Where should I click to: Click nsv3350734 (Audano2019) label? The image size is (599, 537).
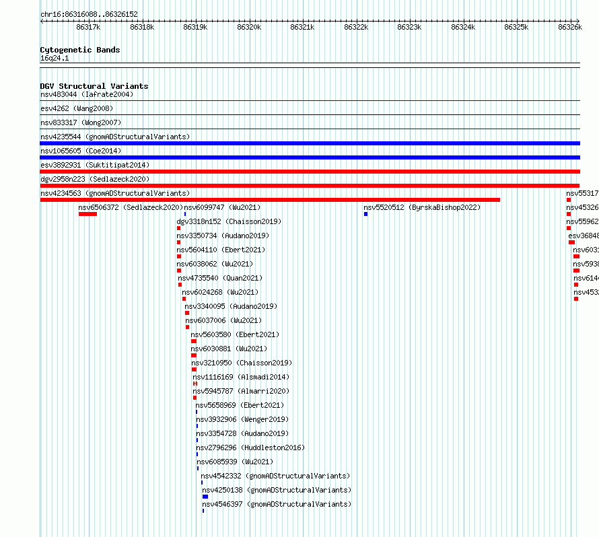pos(223,236)
